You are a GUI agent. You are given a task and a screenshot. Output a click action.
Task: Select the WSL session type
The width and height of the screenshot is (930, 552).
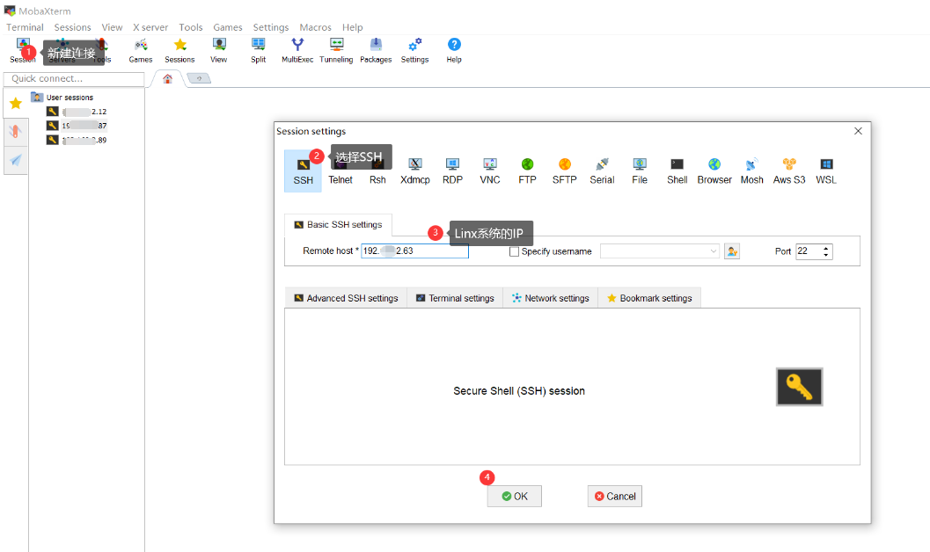point(826,171)
